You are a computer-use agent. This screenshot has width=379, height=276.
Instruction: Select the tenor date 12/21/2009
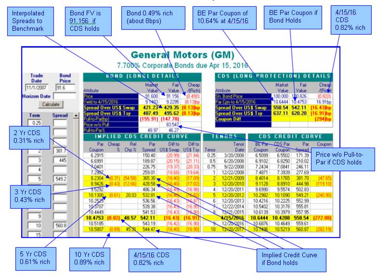(233, 178)
